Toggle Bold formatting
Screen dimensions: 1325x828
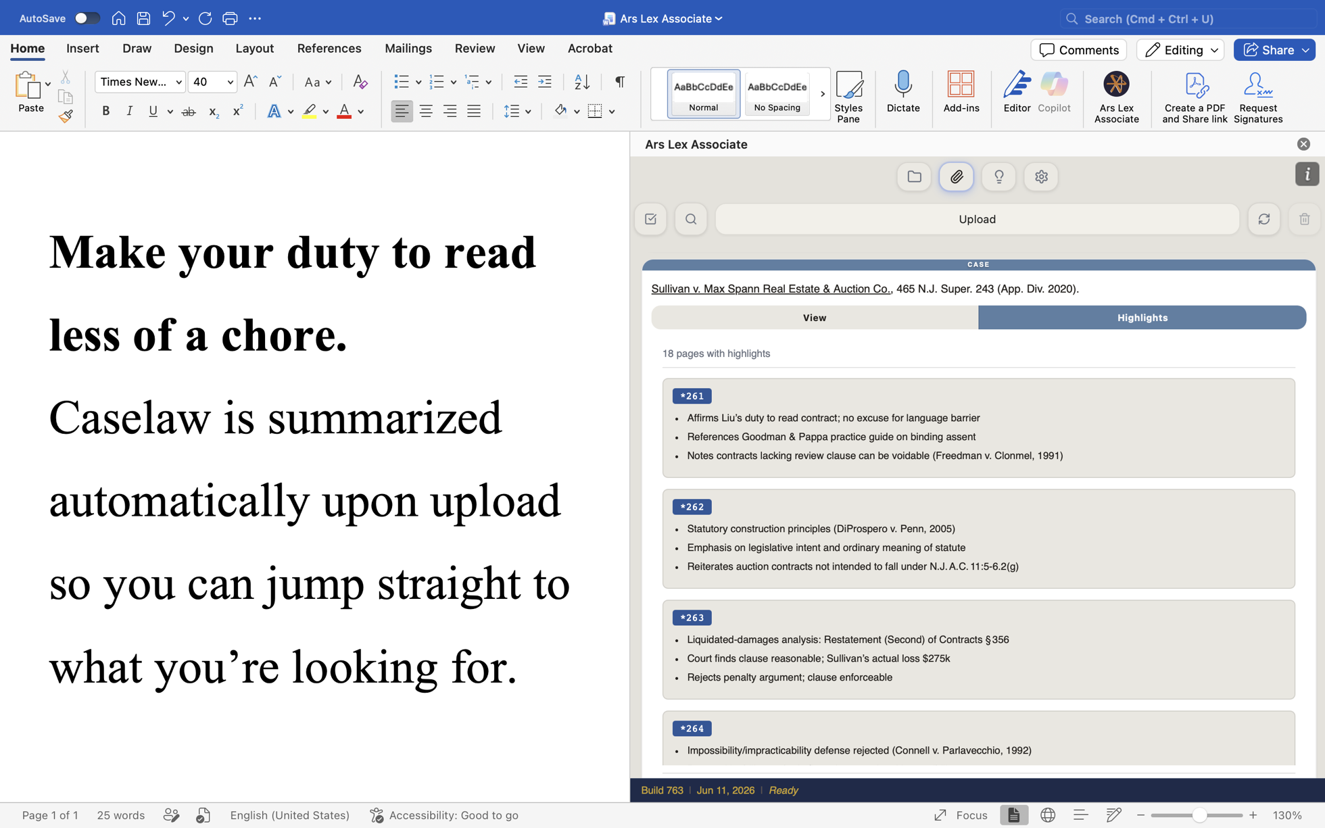pyautogui.click(x=105, y=112)
